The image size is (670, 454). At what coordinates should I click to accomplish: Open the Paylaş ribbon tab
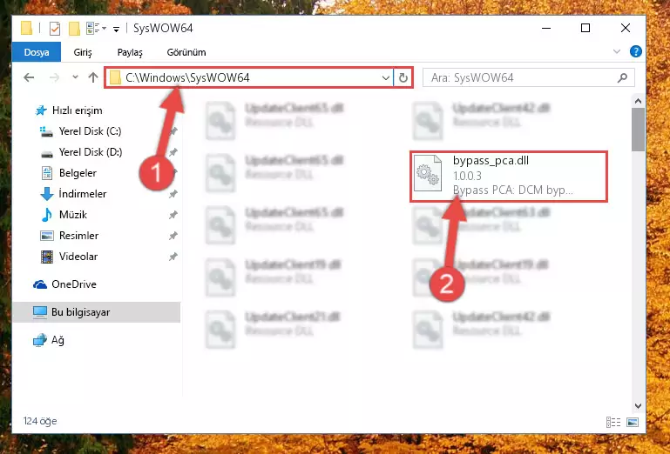click(x=130, y=52)
